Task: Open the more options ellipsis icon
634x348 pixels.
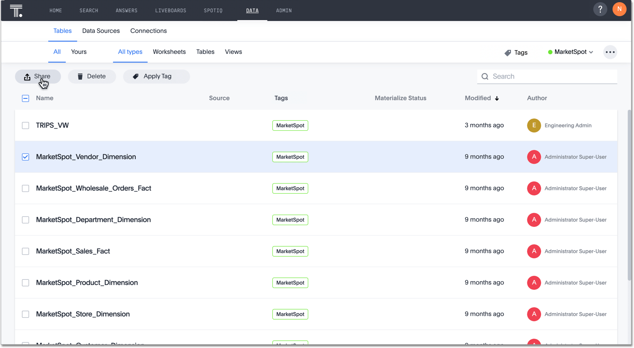Action: click(610, 52)
